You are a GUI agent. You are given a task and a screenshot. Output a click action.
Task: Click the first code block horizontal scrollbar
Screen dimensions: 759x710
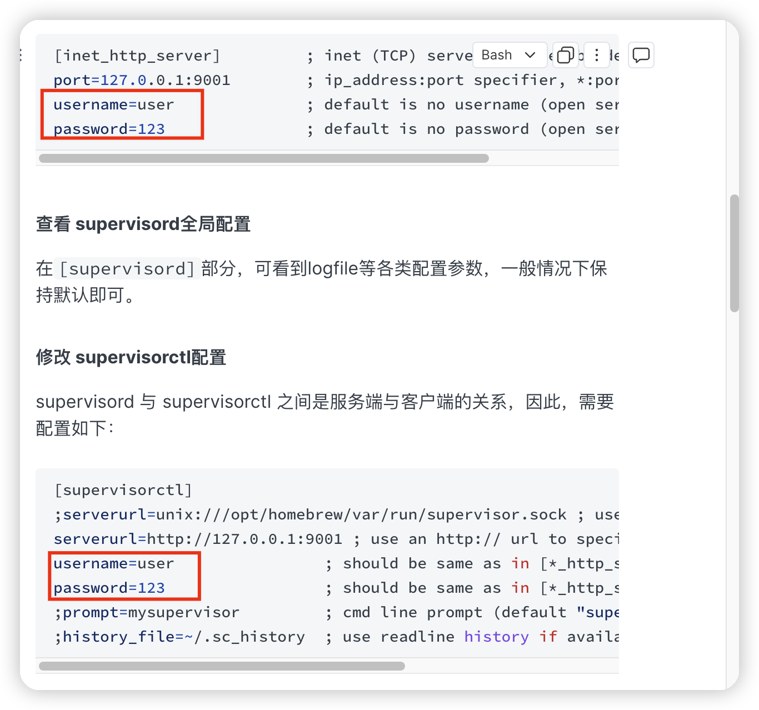tap(264, 158)
